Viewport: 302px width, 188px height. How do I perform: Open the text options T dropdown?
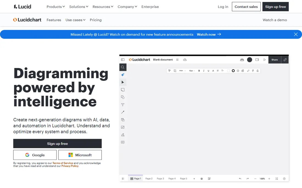(222, 71)
